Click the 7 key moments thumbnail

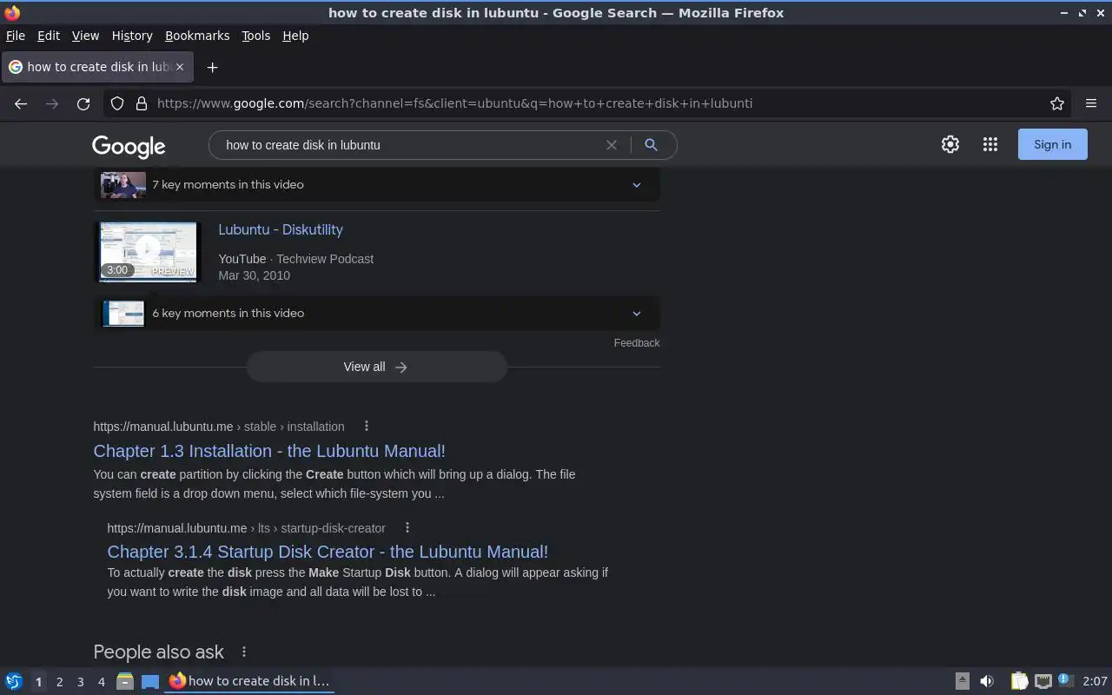click(122, 185)
